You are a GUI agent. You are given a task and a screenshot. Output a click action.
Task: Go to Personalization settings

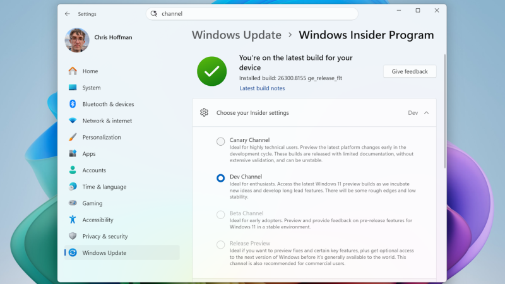click(101, 137)
